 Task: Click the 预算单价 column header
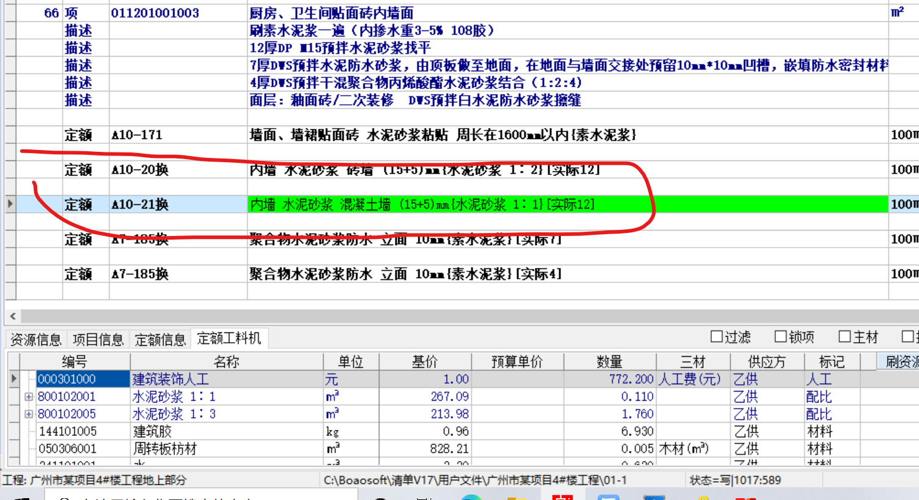tap(517, 362)
